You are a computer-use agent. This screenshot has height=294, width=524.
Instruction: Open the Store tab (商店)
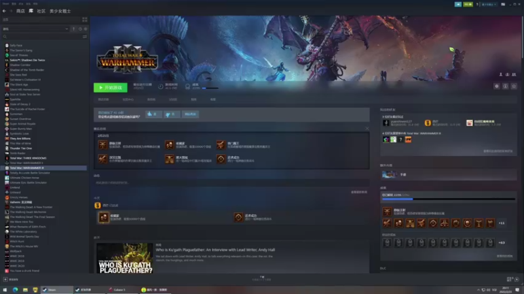(x=20, y=11)
